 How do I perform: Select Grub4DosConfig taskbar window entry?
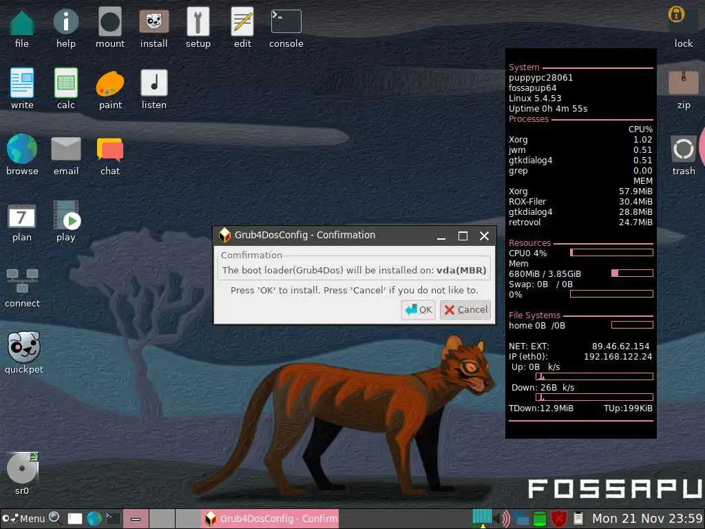pos(271,519)
